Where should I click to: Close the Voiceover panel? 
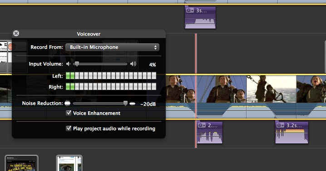[16, 33]
